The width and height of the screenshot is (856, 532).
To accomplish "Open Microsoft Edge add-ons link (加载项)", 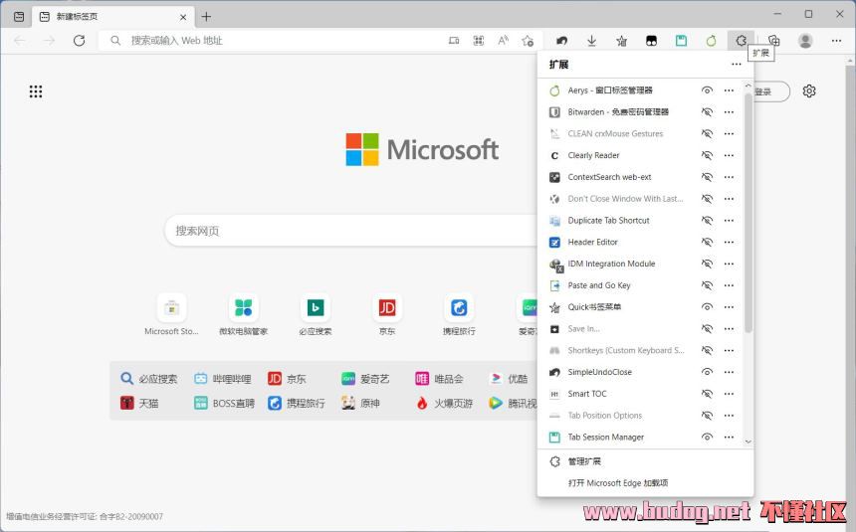I will 617,483.
